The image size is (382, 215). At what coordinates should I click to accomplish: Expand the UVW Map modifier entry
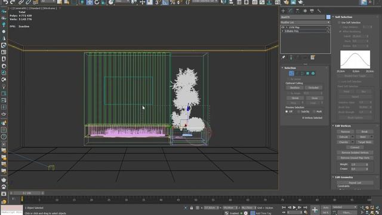point(286,27)
